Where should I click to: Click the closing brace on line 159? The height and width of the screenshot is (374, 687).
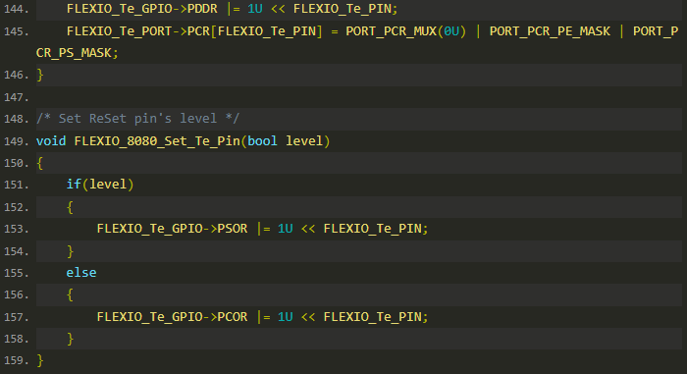pyautogui.click(x=40, y=360)
